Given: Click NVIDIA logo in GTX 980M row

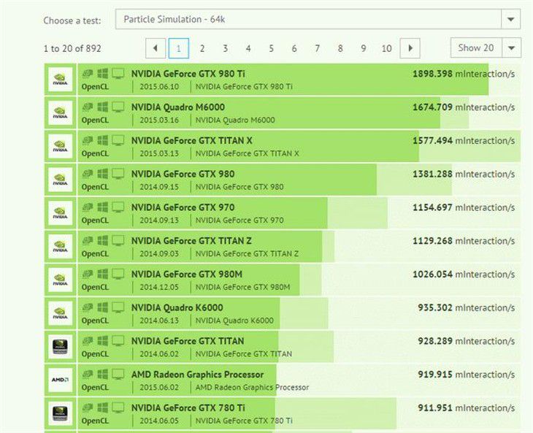Looking at the screenshot, I should tap(60, 280).
